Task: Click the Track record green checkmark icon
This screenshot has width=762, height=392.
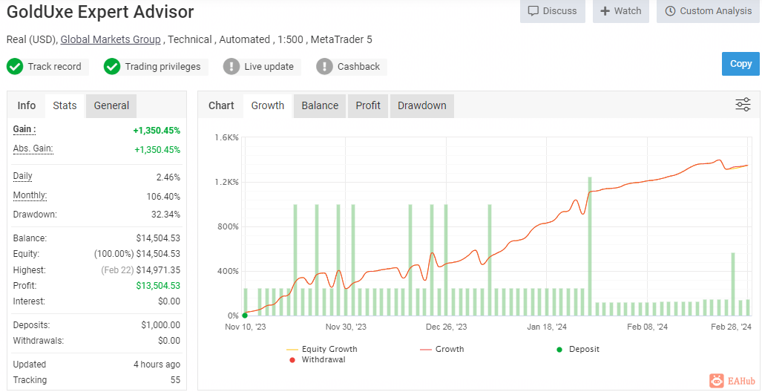Action: click(15, 67)
